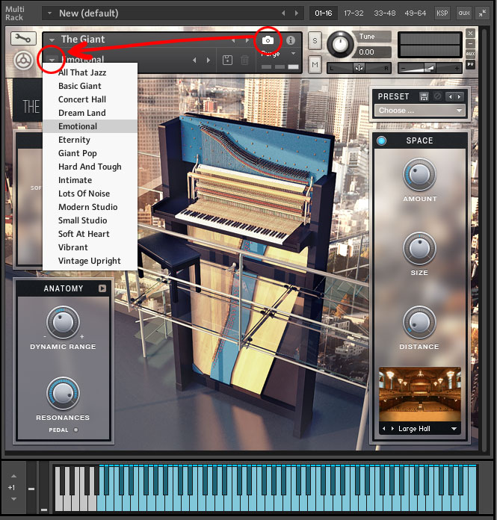Open ANATOMY panel arrow button
The height and width of the screenshot is (520, 497).
click(x=102, y=288)
